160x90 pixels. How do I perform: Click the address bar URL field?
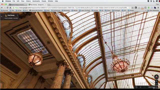(71, 8)
